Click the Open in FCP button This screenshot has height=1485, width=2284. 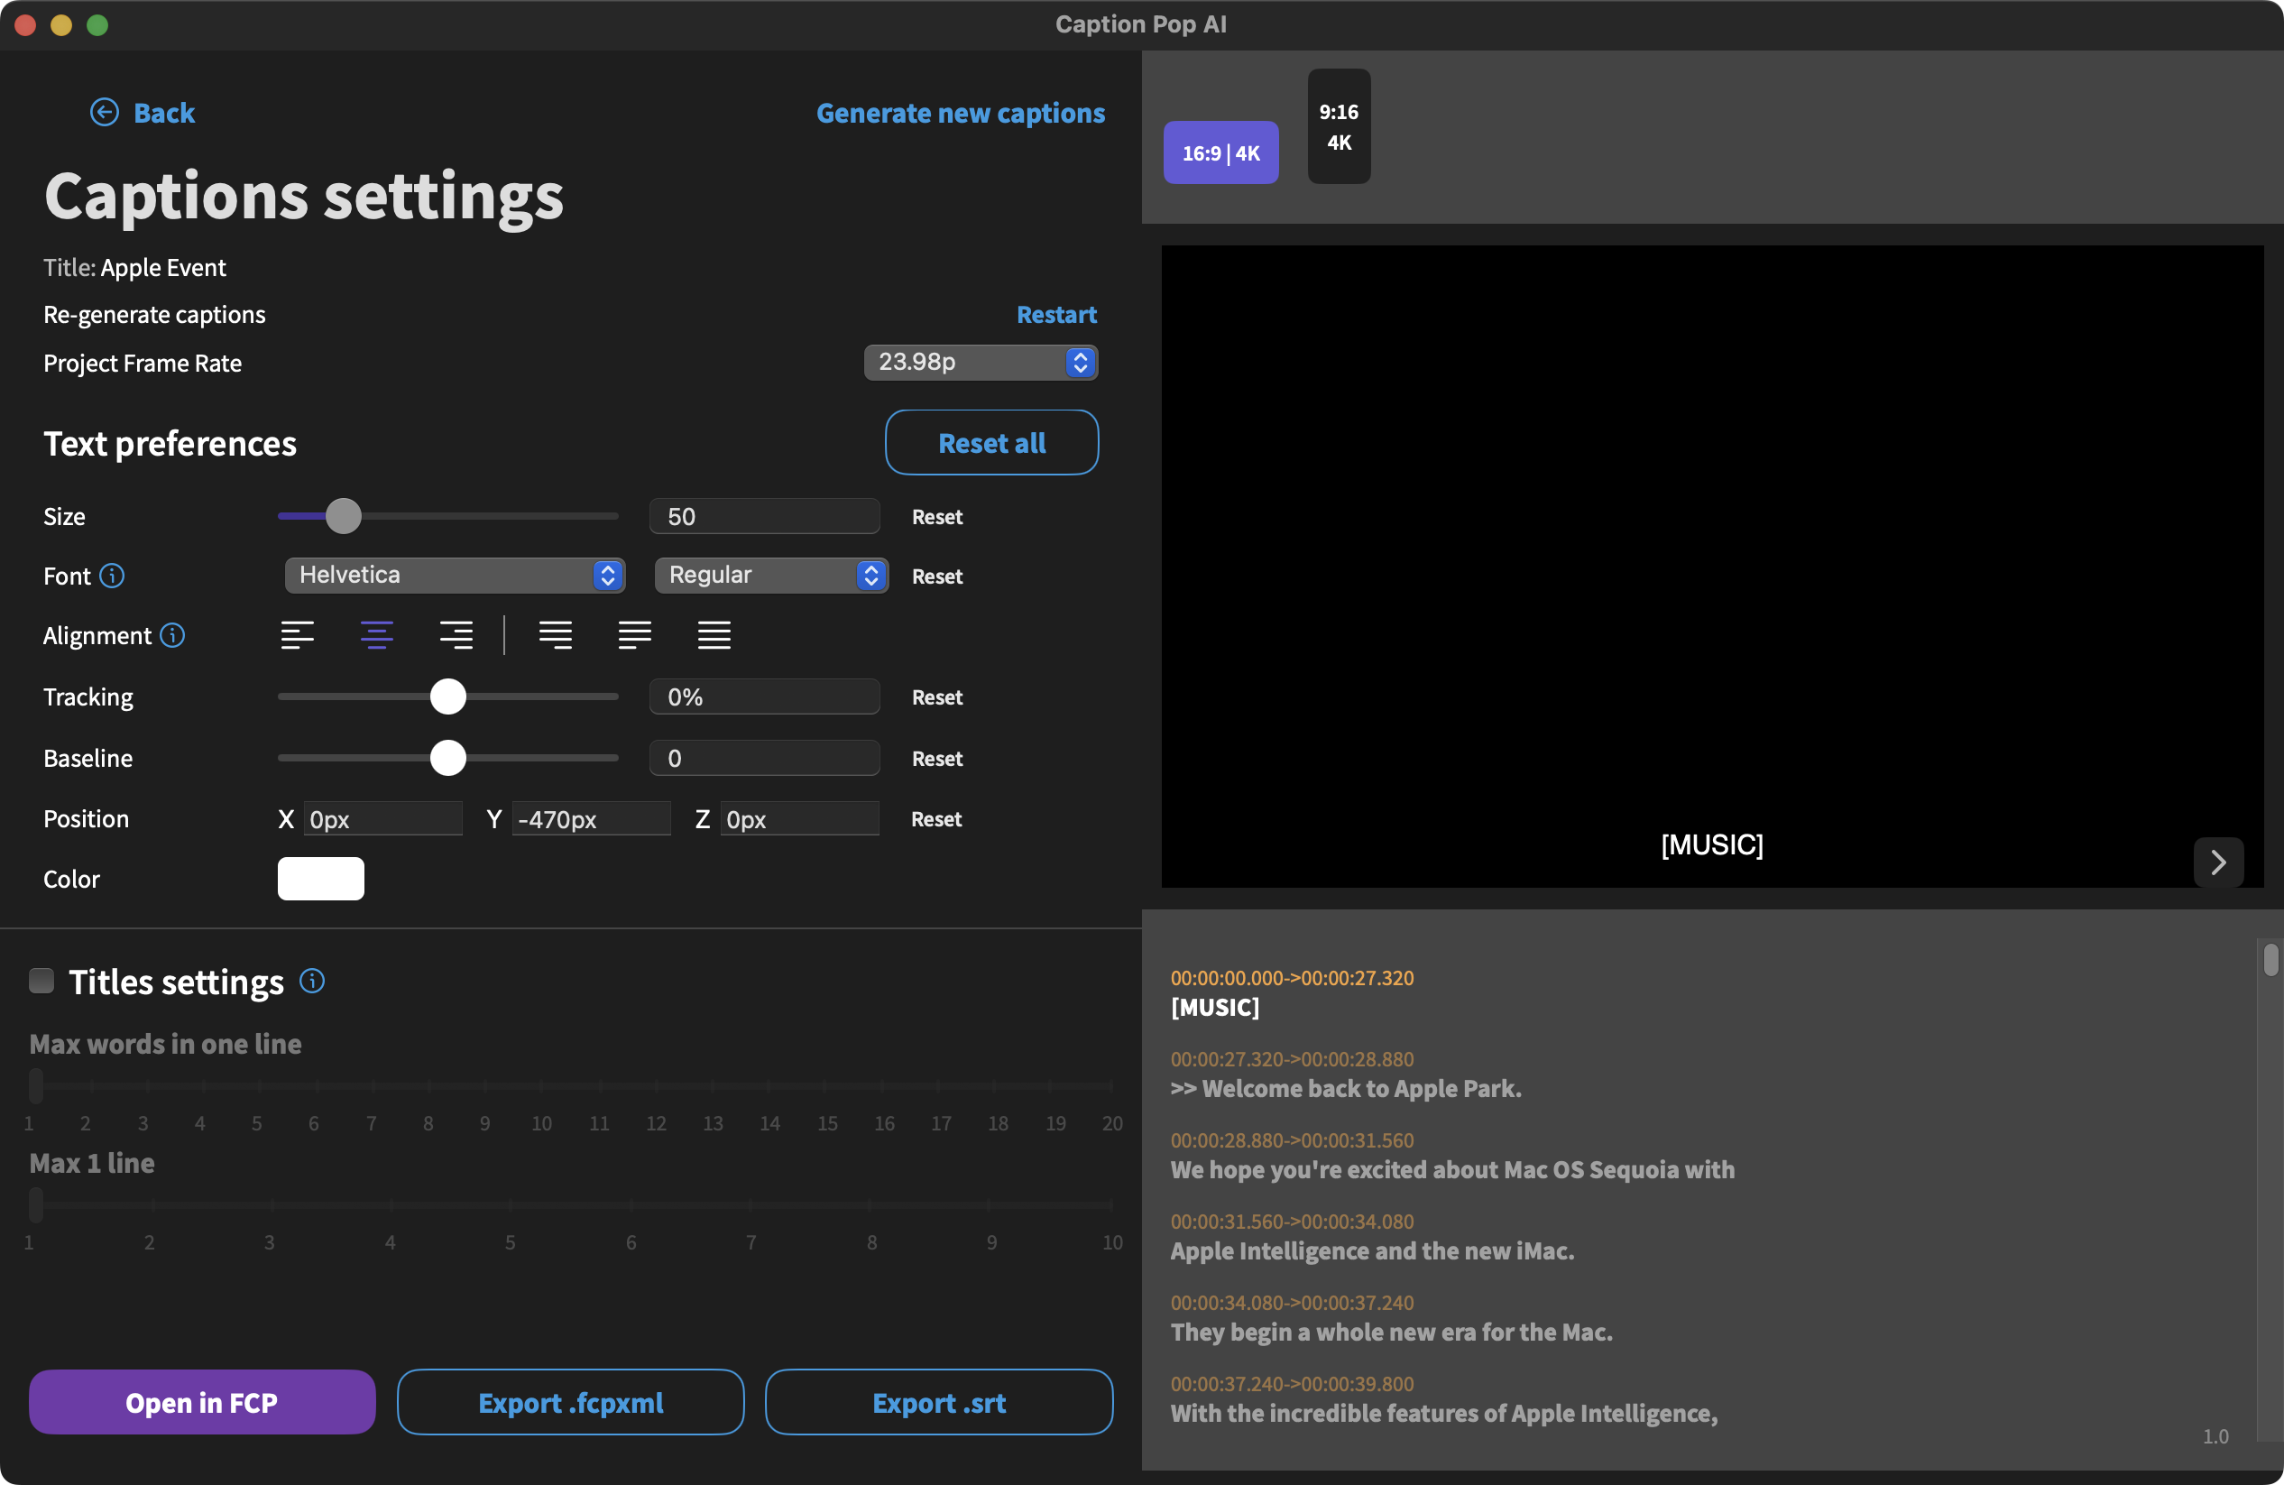click(201, 1402)
